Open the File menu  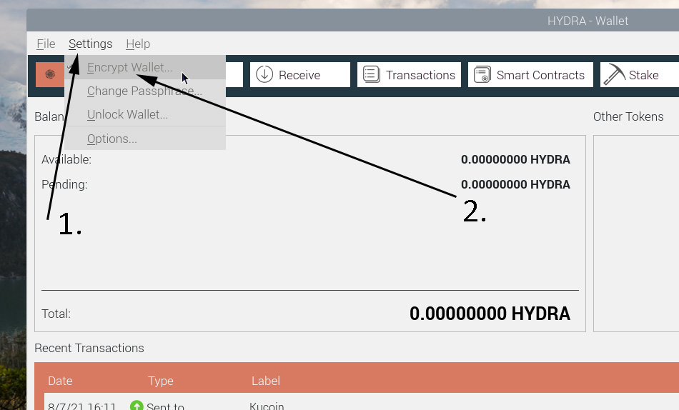click(46, 44)
